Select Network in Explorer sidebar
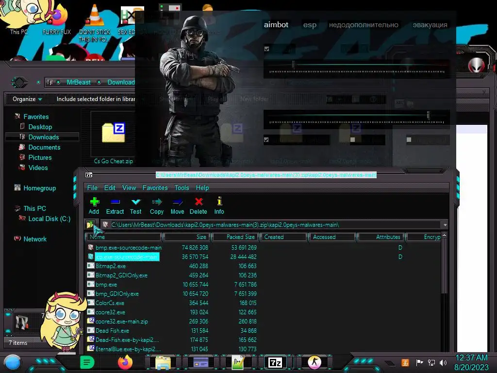 tap(34, 239)
